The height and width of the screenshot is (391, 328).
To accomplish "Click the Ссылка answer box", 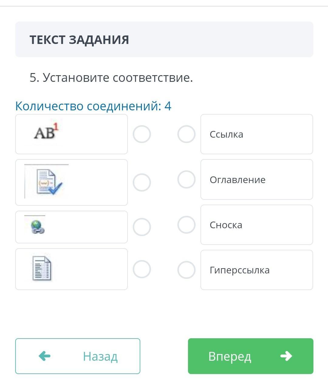I will (x=257, y=134).
